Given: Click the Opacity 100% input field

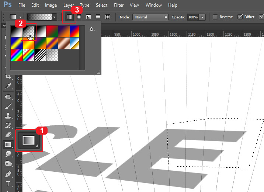Looking at the screenshot, I should click(x=193, y=17).
